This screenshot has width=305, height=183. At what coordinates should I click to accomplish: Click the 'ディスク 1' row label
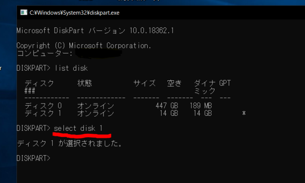coord(43,114)
